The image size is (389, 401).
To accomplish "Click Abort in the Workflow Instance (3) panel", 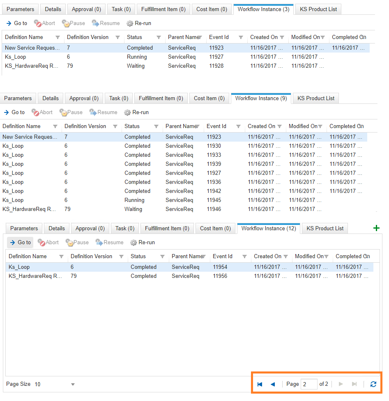I will pos(44,23).
